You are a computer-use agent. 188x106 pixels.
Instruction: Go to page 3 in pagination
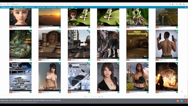91,97
